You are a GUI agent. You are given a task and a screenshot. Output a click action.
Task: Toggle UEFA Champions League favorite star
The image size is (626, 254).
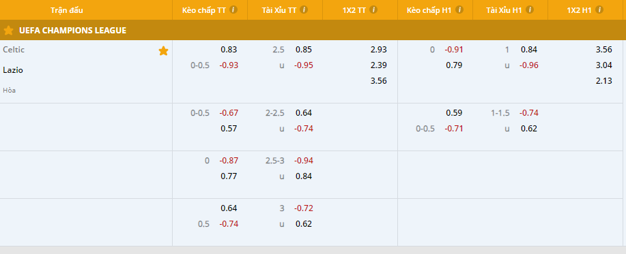click(x=8, y=30)
